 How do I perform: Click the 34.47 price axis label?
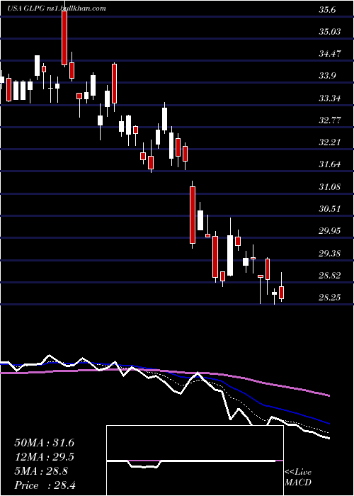point(331,54)
